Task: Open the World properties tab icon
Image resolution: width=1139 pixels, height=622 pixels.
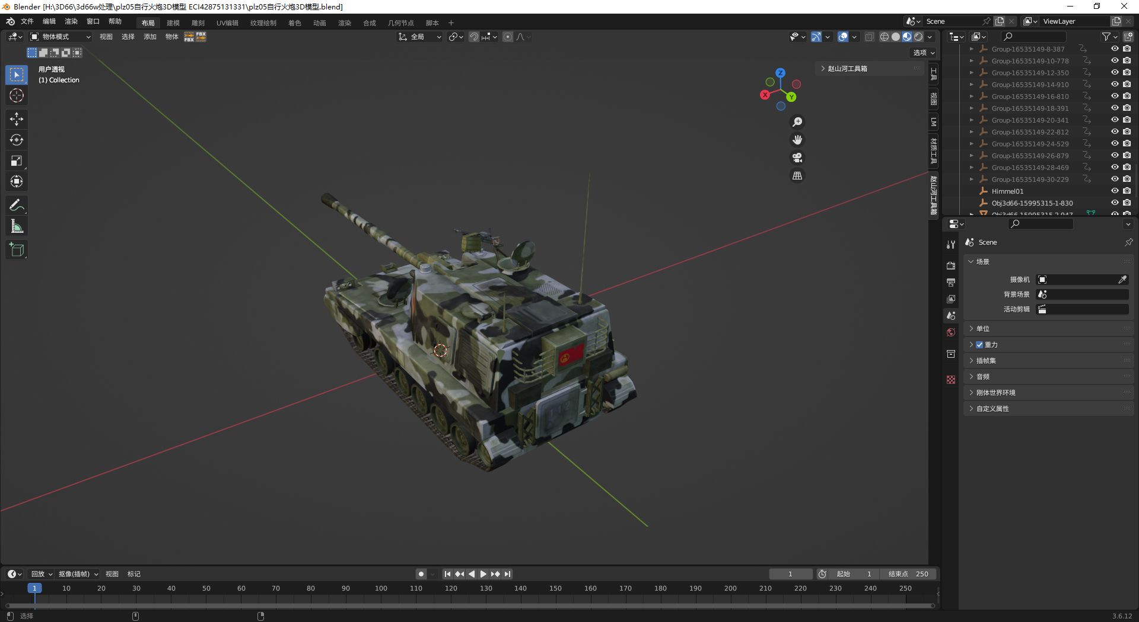Action: tap(951, 332)
